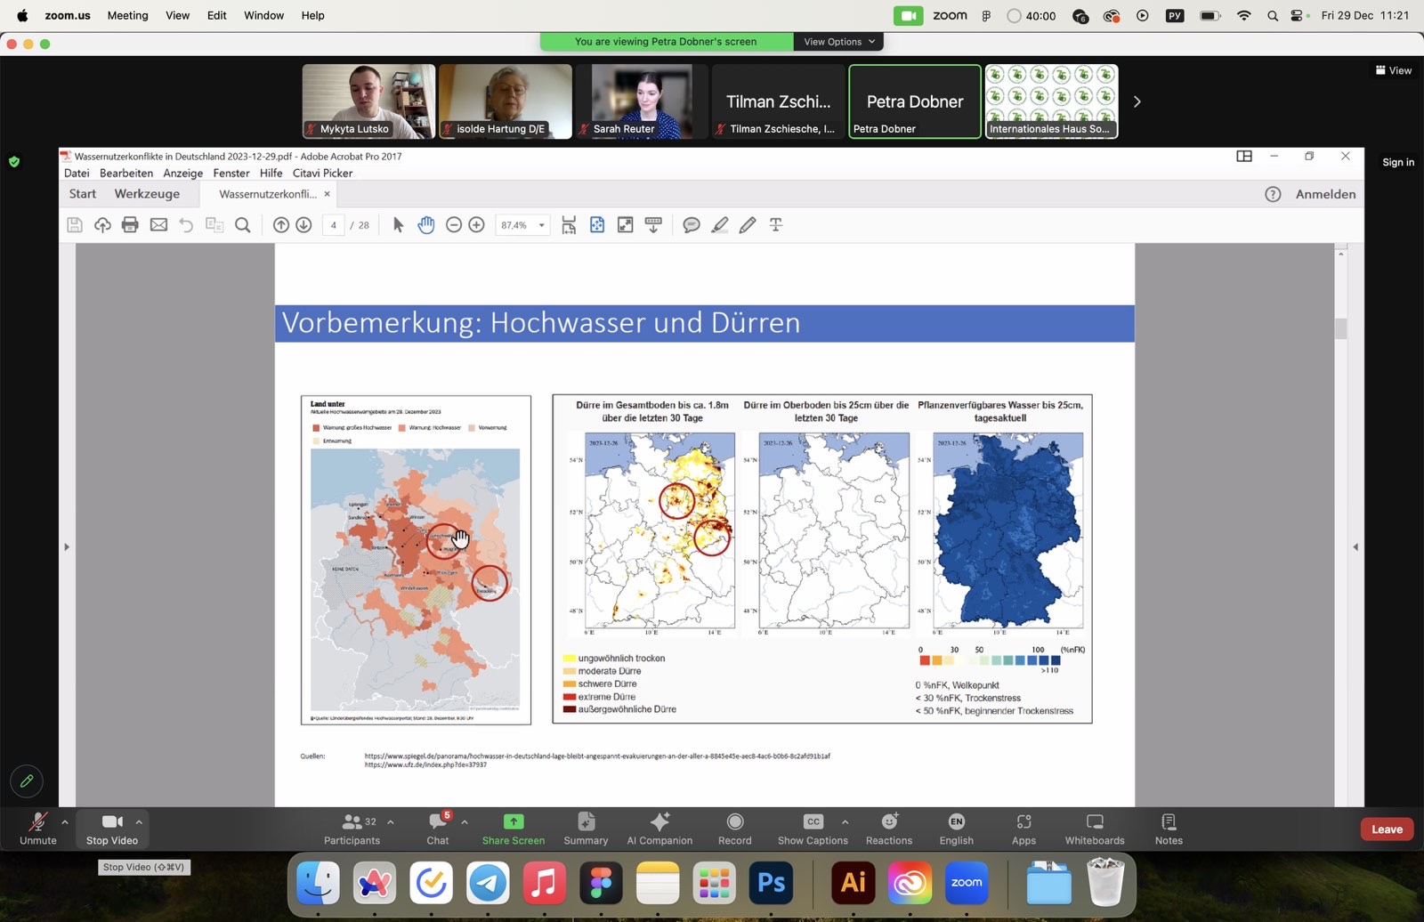Select Sarah Reuter video thumbnail
Image resolution: width=1424 pixels, height=922 pixels.
coord(642,101)
